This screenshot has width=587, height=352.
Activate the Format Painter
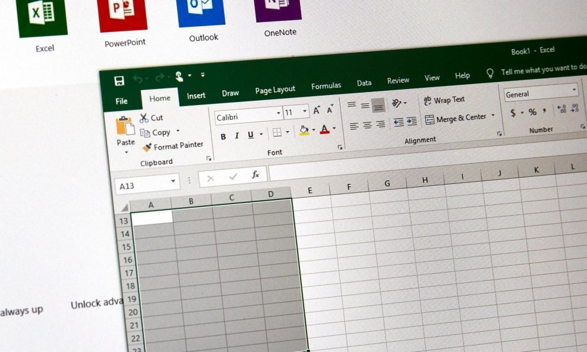pos(172,146)
